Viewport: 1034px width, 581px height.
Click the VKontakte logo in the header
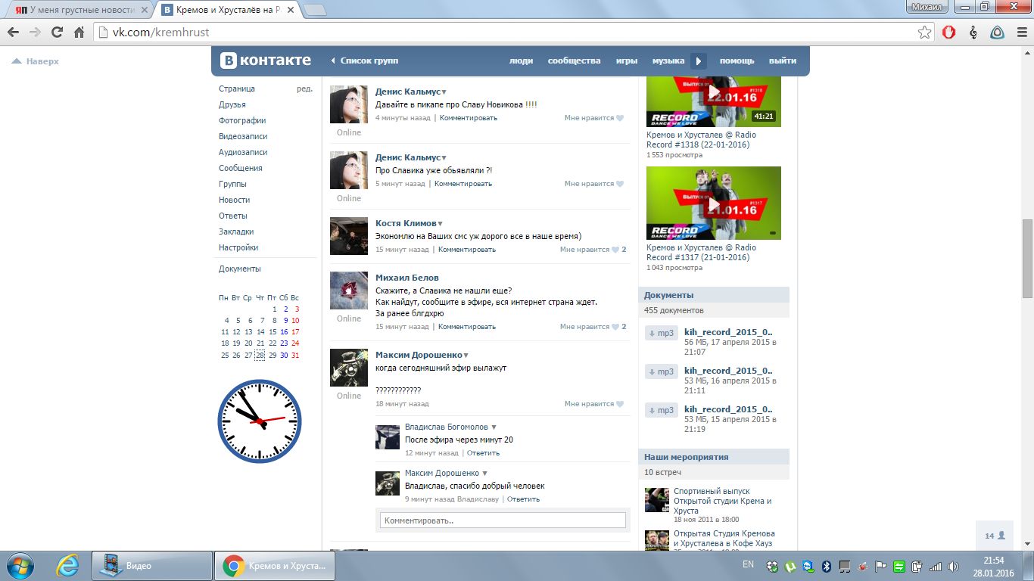click(x=266, y=61)
